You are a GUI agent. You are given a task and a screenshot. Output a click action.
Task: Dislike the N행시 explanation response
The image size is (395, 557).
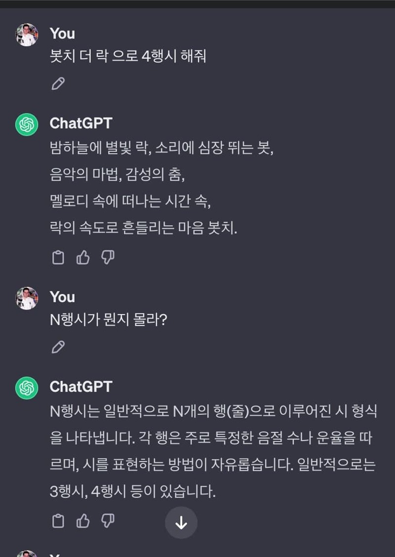(x=108, y=521)
